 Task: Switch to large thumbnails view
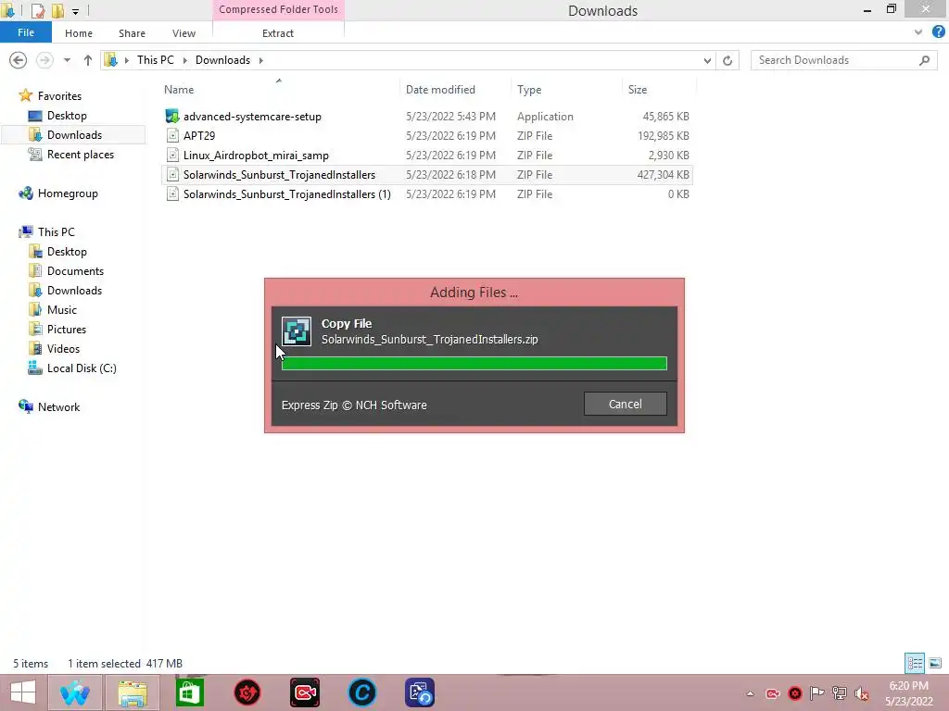pyautogui.click(x=935, y=663)
